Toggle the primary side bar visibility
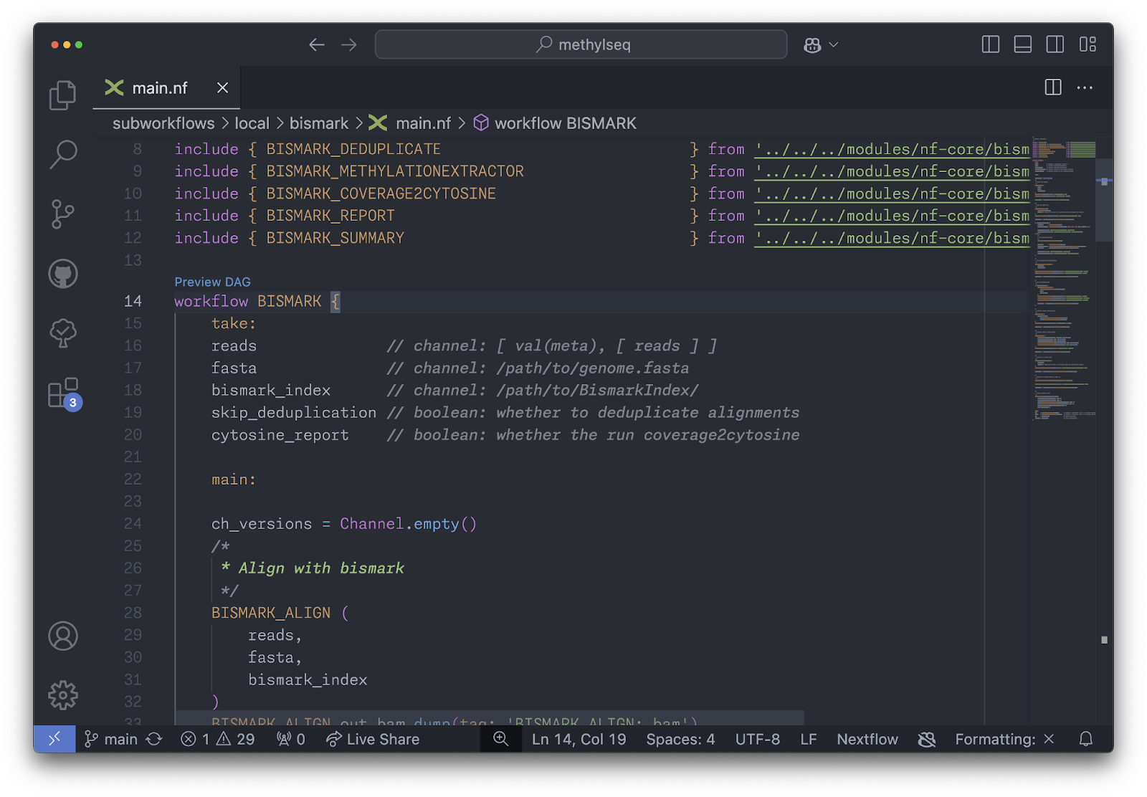The image size is (1147, 797). coord(990,44)
